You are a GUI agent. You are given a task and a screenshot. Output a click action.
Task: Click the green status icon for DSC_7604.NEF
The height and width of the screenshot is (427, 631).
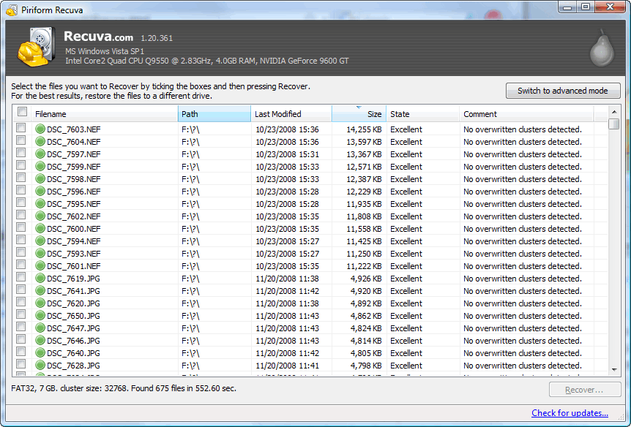click(x=40, y=142)
